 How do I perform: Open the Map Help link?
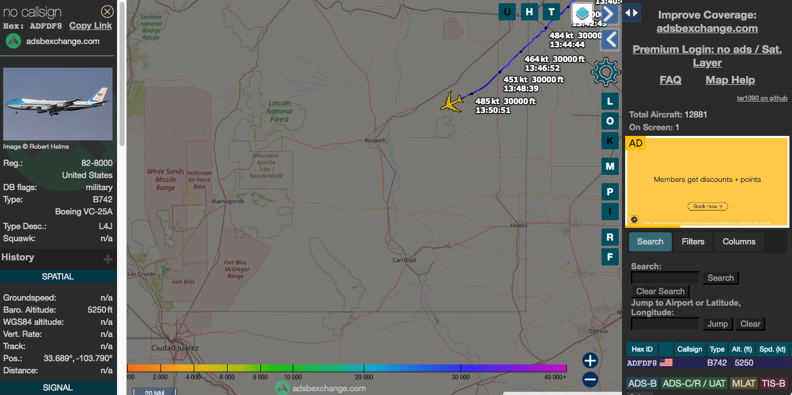[x=730, y=80]
